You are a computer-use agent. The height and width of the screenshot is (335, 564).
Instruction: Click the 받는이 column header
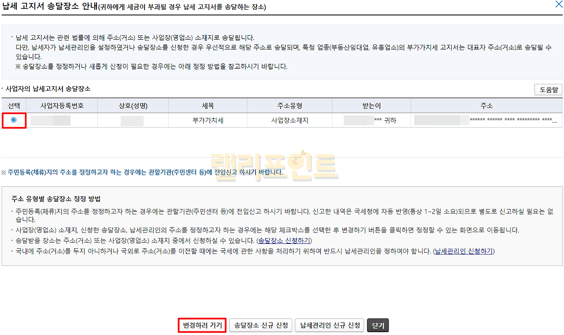(x=371, y=106)
